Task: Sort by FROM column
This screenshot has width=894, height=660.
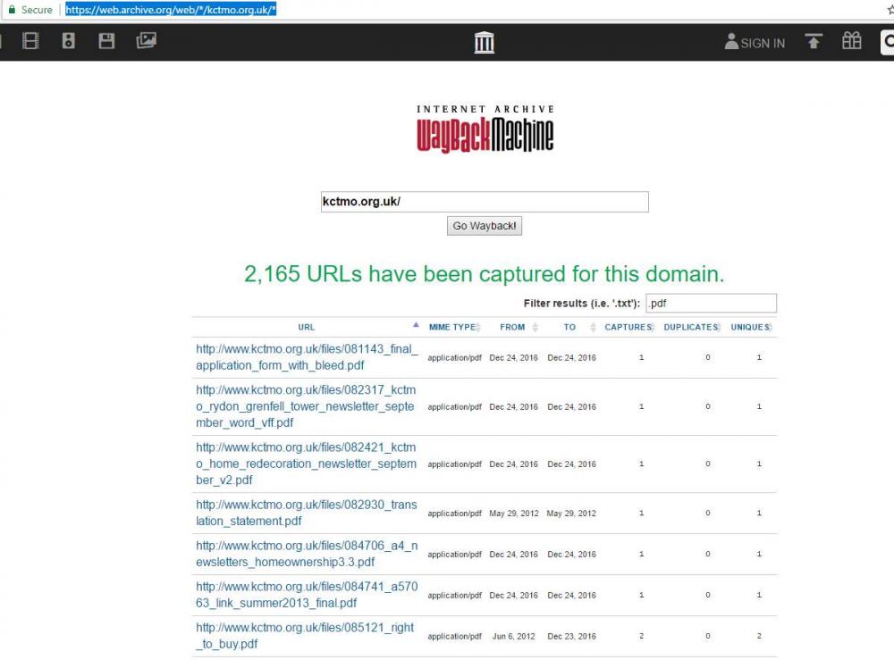Action: pyautogui.click(x=519, y=327)
